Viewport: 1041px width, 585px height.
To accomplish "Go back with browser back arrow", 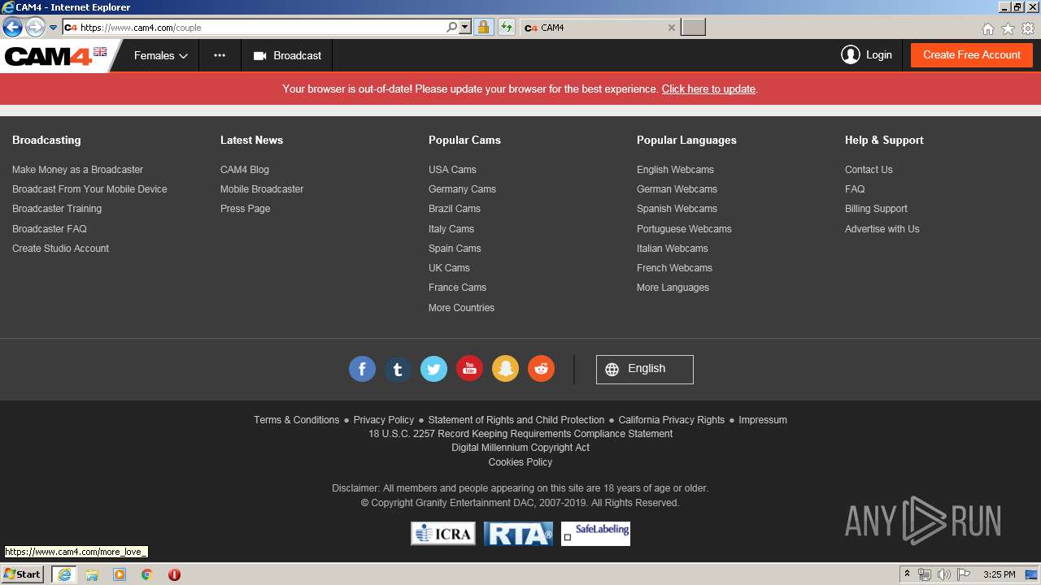I will click(12, 28).
